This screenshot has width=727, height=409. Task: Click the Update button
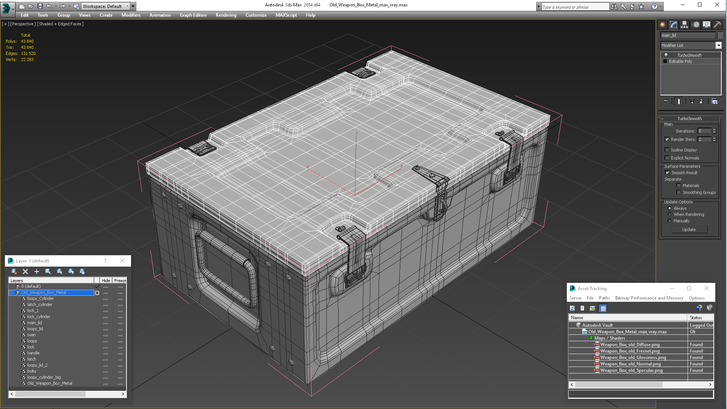coord(689,229)
